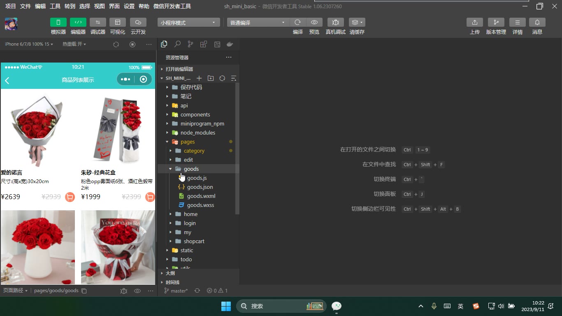Click the Windows Start button
562x316 pixels.
(x=226, y=306)
